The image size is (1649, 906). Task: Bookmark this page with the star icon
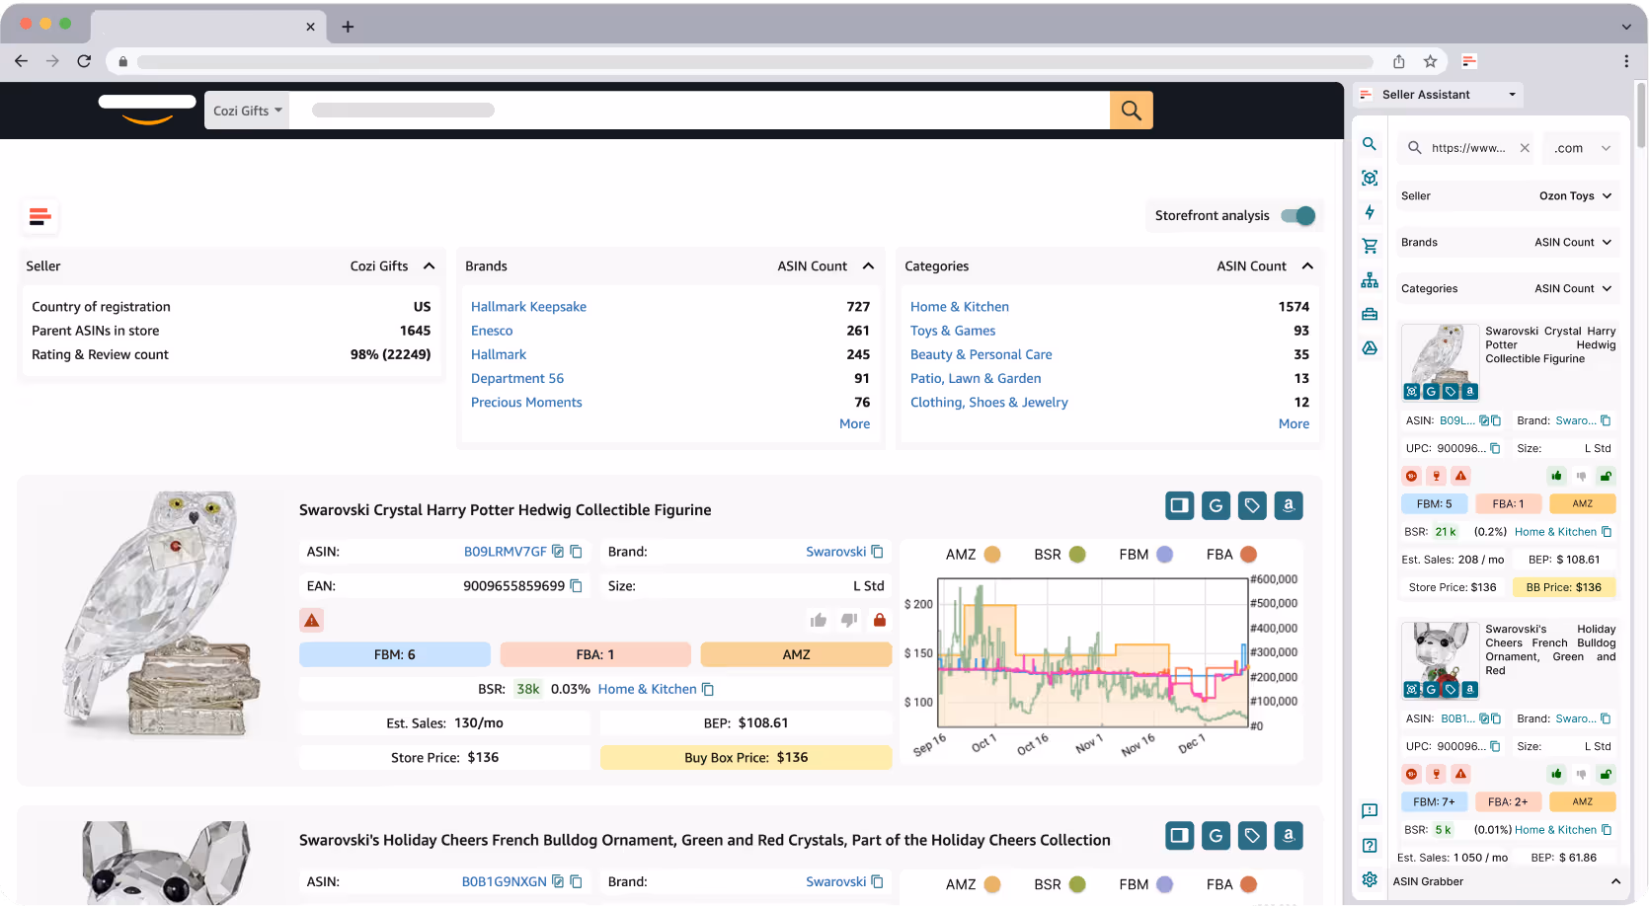click(x=1430, y=61)
